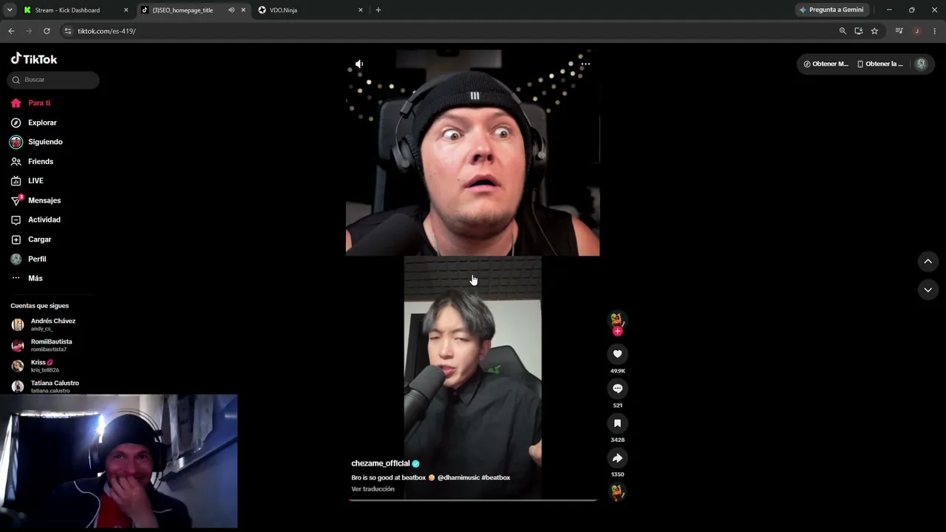Open the media controls icon in toolbar

[x=899, y=31]
